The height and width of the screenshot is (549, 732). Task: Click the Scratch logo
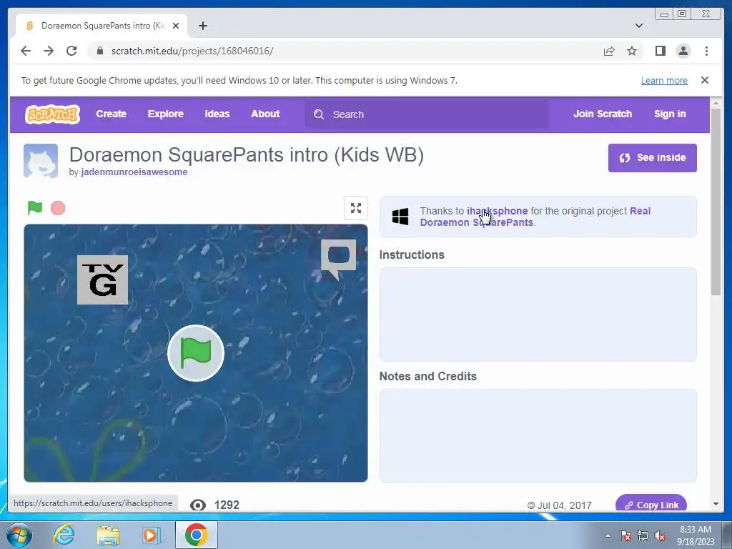click(x=52, y=114)
